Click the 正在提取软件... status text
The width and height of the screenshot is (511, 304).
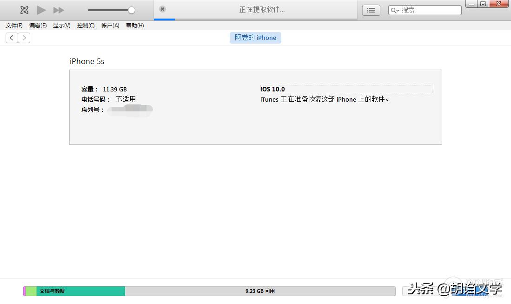pos(262,10)
